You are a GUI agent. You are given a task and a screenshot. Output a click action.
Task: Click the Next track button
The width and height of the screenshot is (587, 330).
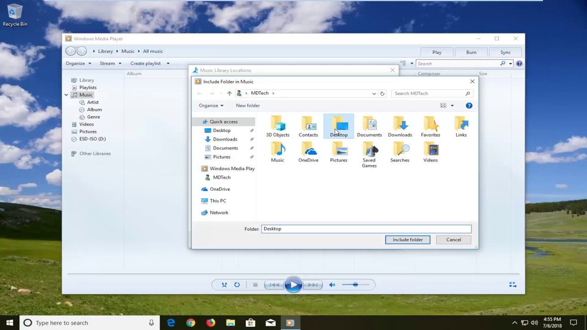(312, 285)
